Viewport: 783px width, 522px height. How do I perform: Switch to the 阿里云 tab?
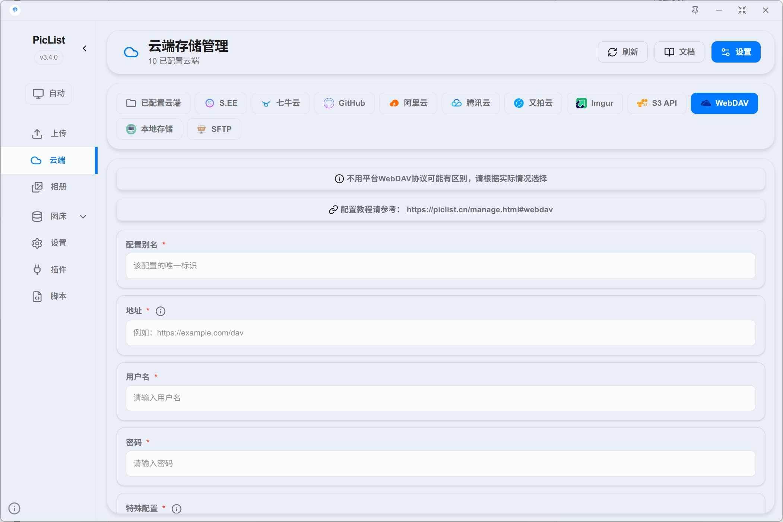click(x=408, y=103)
